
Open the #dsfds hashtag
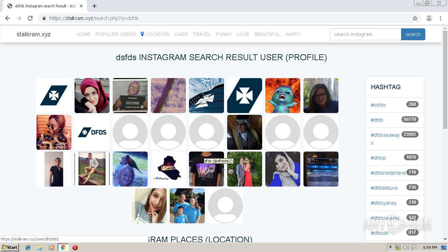378,105
